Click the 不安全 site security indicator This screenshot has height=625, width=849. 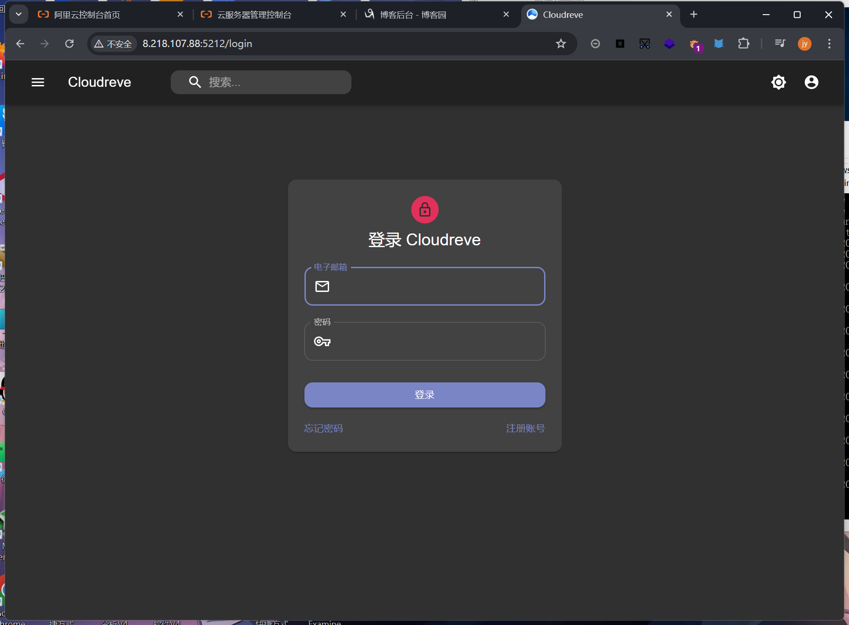pyautogui.click(x=113, y=44)
